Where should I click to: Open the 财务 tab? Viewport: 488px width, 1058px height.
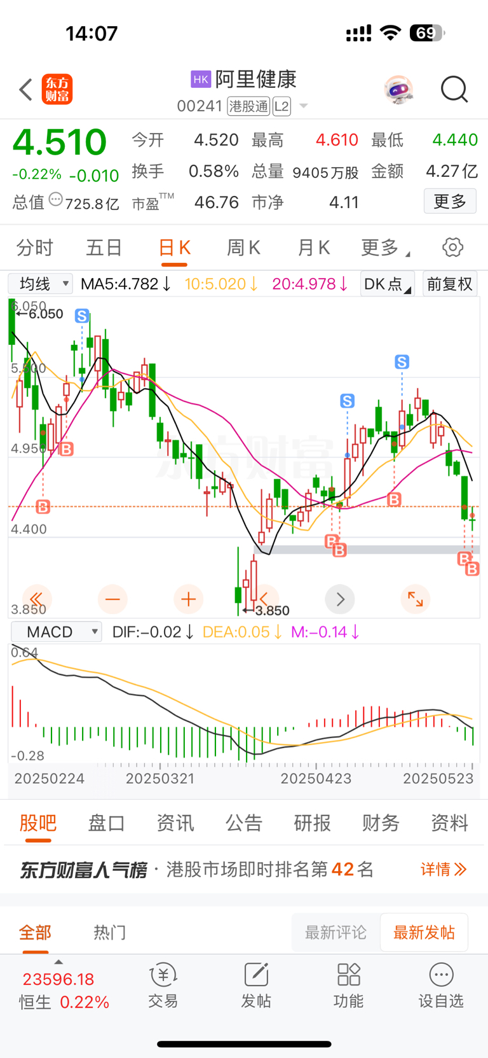click(x=381, y=823)
